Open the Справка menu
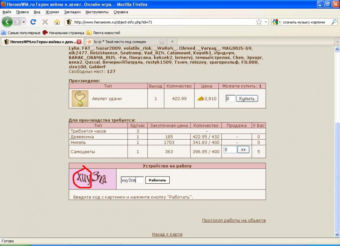 pyautogui.click(x=121, y=12)
